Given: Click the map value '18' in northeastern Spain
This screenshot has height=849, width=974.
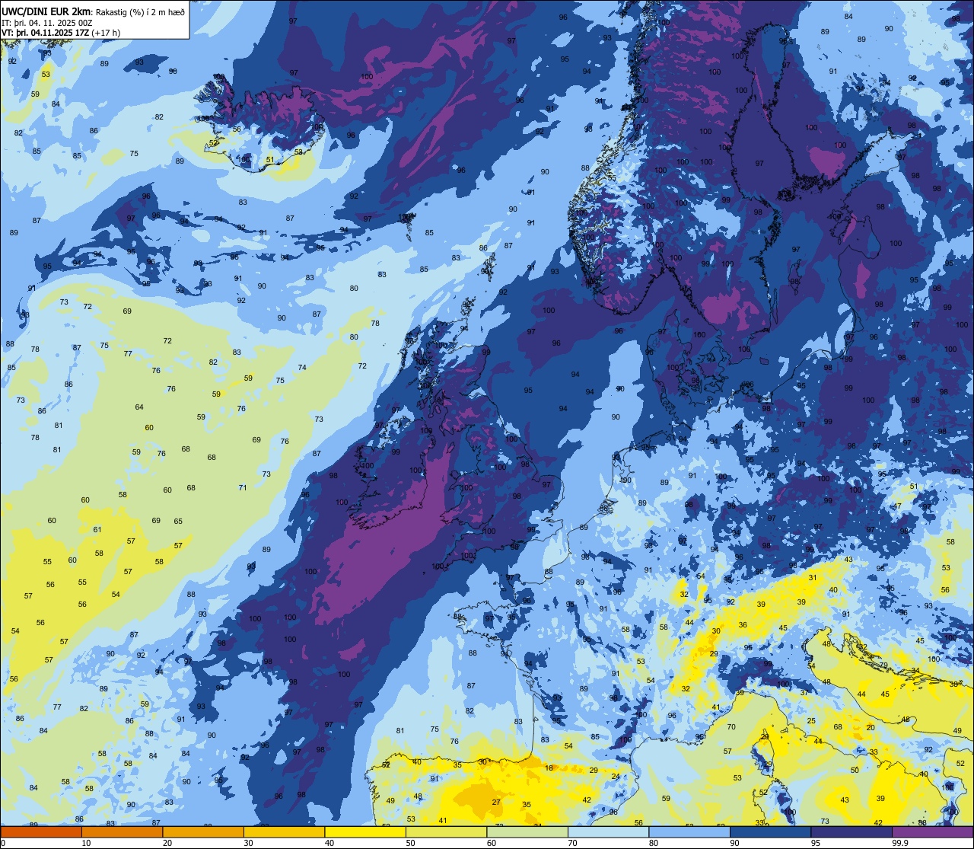Looking at the screenshot, I should [549, 768].
